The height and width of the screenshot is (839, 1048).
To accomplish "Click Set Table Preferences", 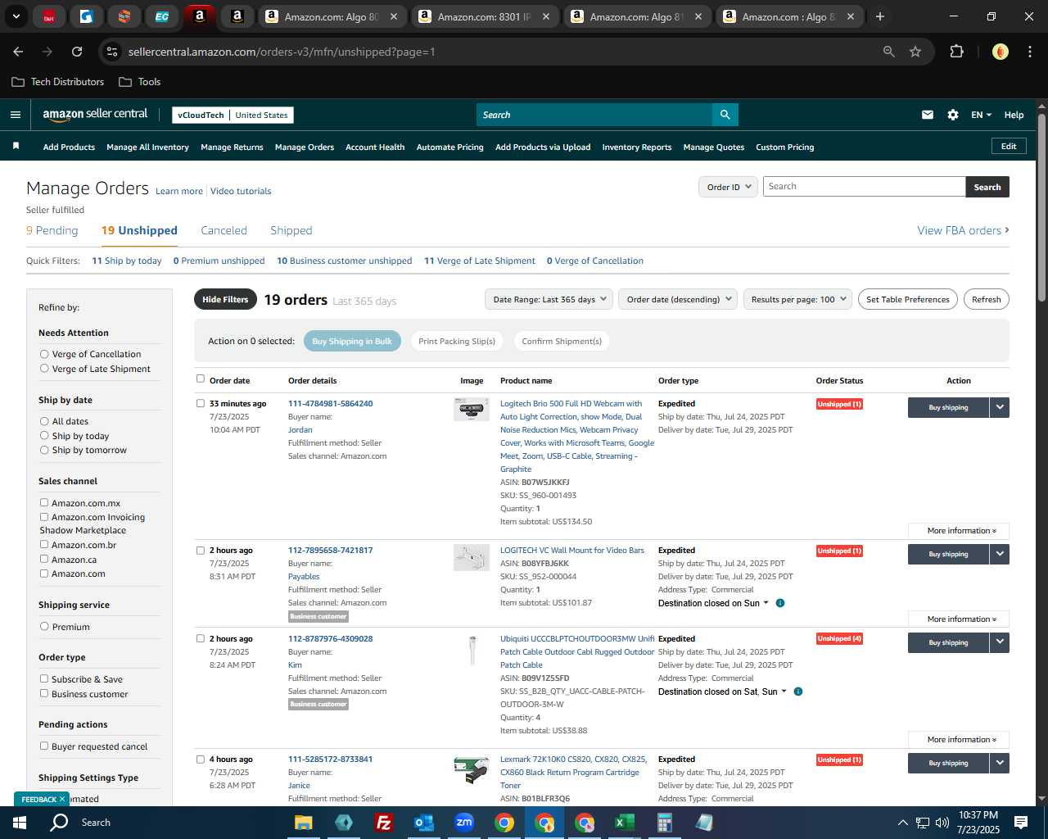I will click(908, 299).
